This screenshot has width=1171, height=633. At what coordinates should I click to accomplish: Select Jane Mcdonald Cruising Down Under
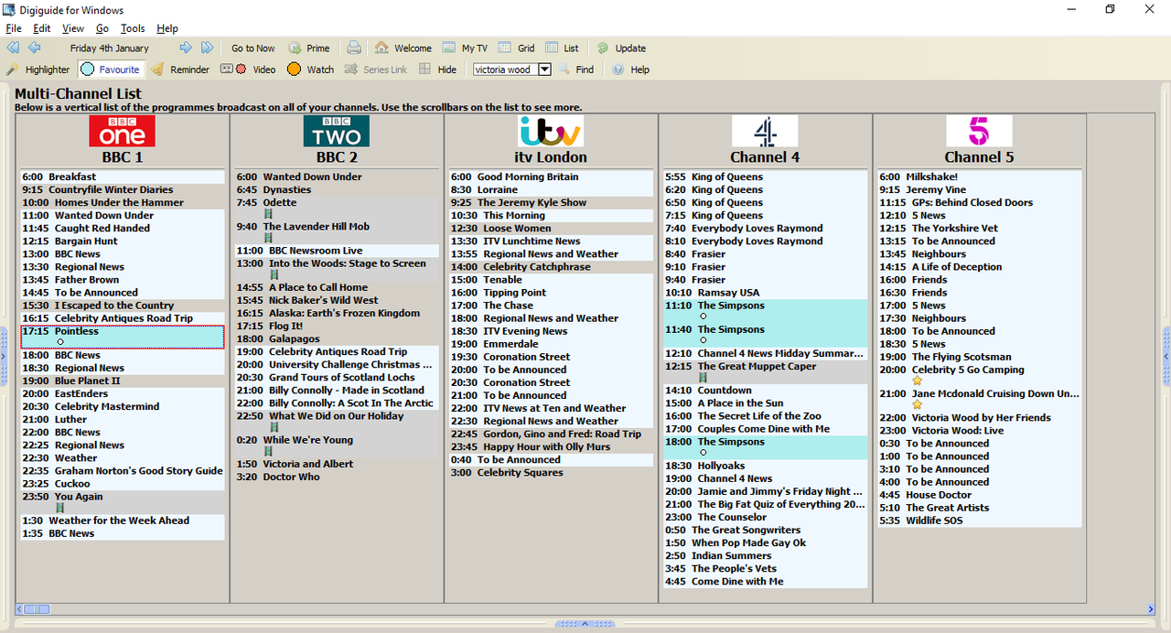[979, 399]
